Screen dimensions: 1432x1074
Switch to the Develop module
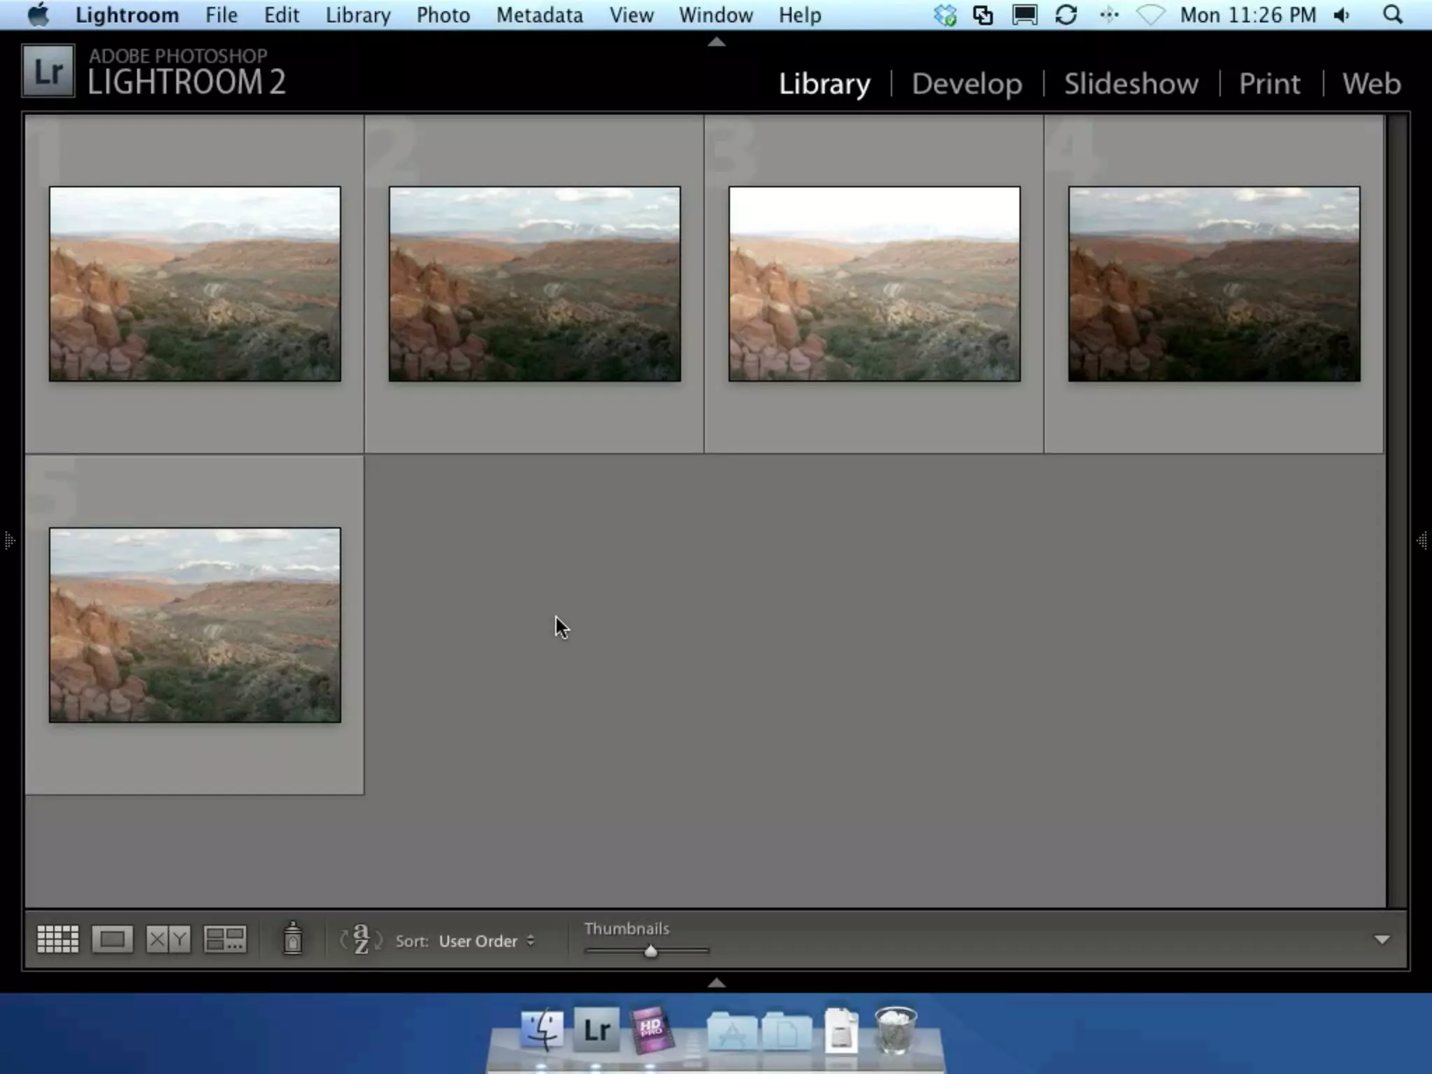(966, 84)
